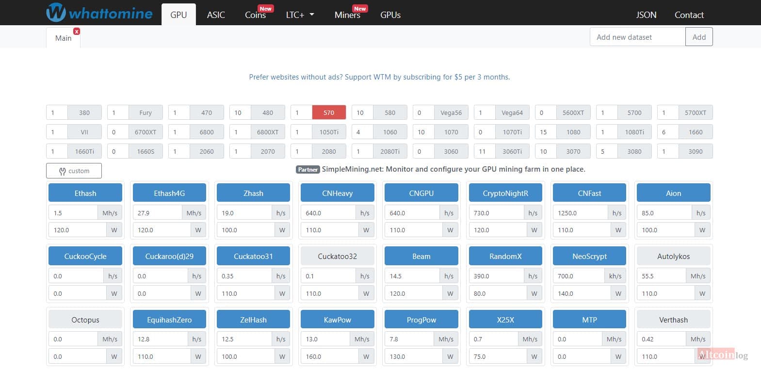Screen dimensions: 761x370
Task: Click the New badge above Coins
Action: tap(265, 8)
